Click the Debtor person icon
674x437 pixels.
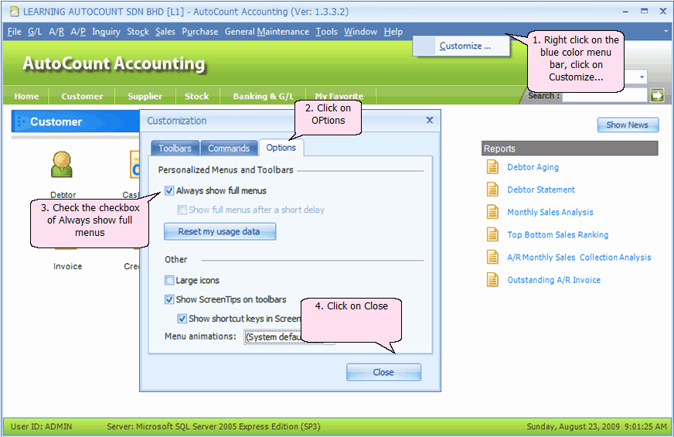tap(62, 164)
